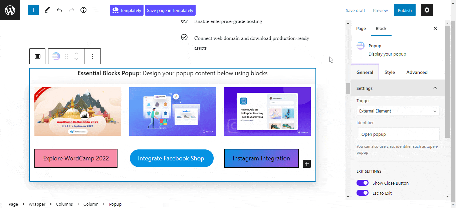Go to Wrapper in breadcrumb

37,204
